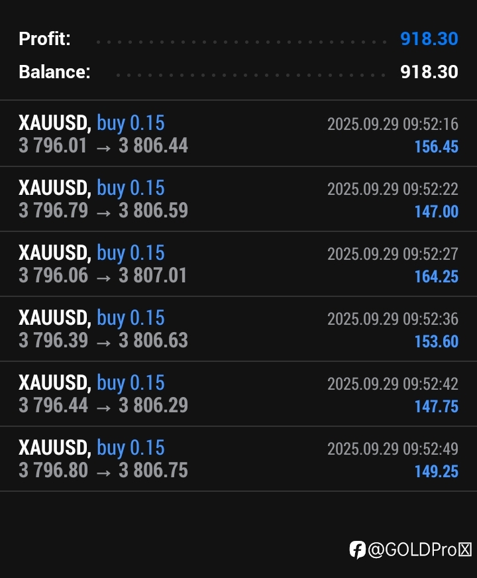
Task: Select the 164.25 profit figure
Action: pos(436,276)
